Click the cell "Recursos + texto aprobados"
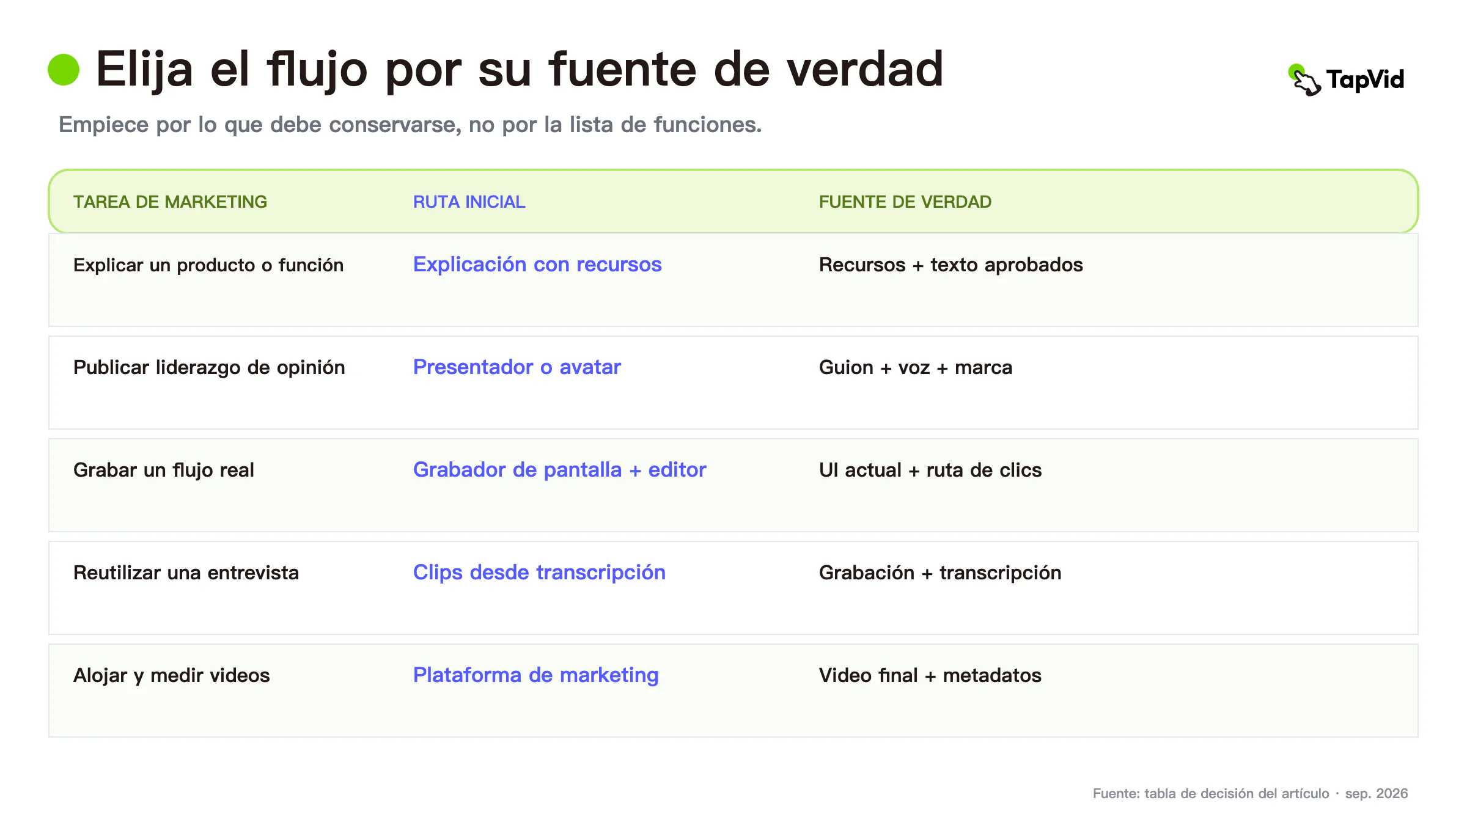The image size is (1467, 825). (x=950, y=265)
